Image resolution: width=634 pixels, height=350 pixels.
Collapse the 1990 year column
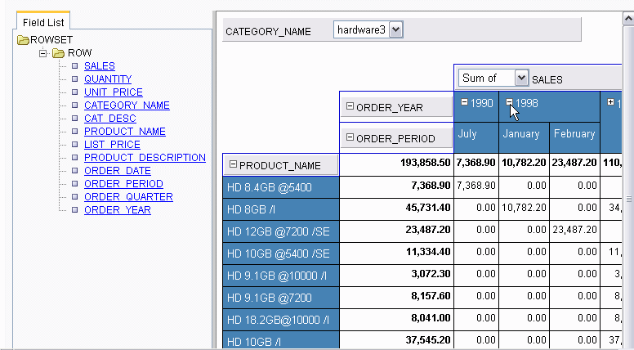(465, 103)
